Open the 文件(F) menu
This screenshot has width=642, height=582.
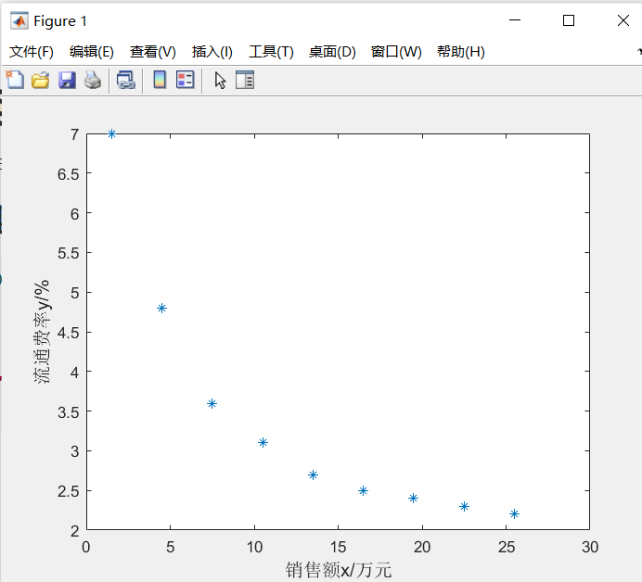[32, 52]
